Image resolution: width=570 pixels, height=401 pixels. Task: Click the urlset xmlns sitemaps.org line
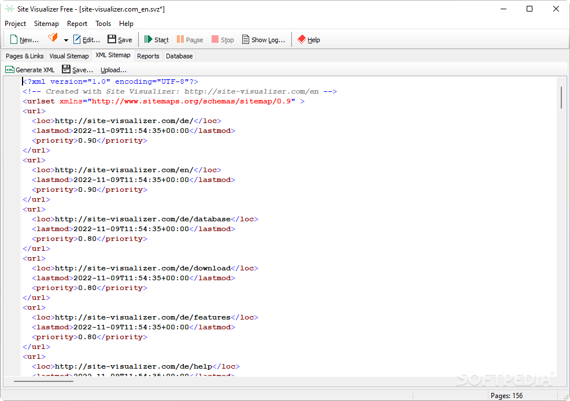(164, 101)
